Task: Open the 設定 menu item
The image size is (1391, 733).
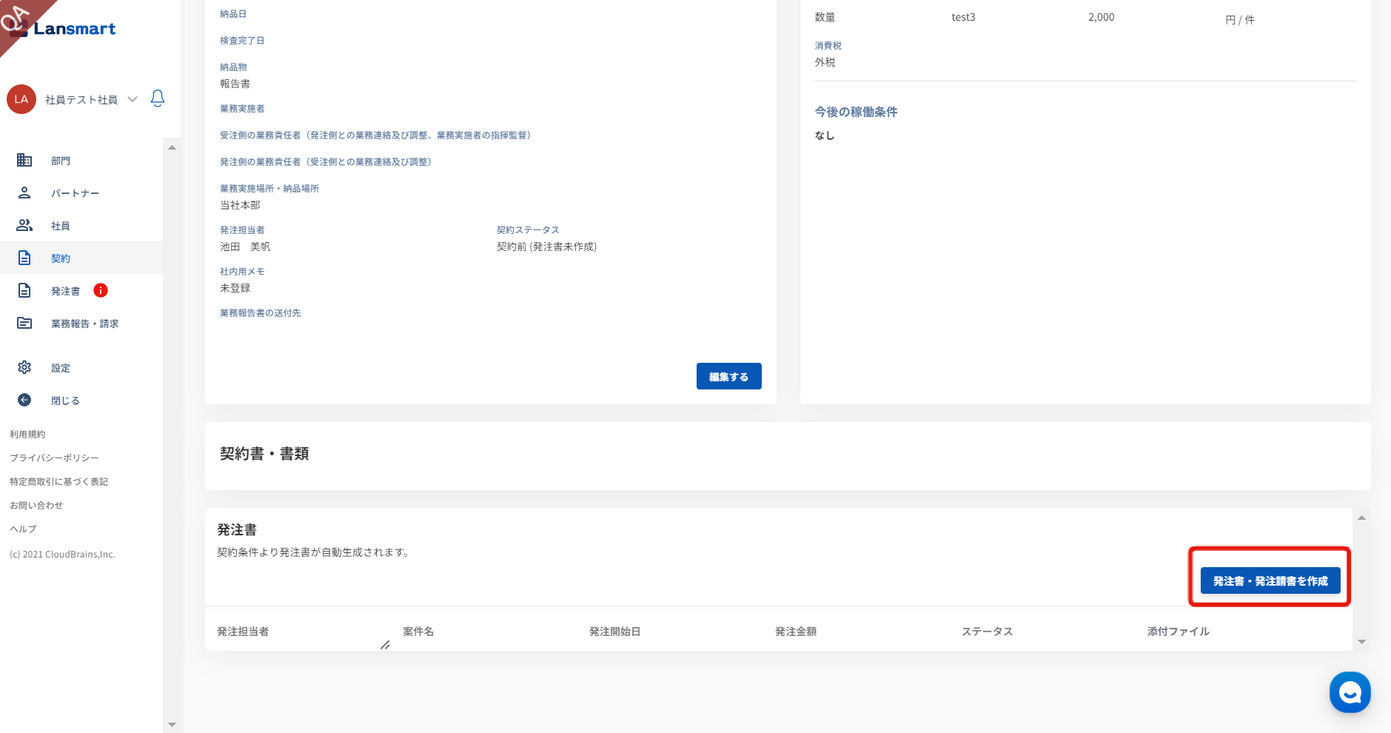Action: [81, 368]
